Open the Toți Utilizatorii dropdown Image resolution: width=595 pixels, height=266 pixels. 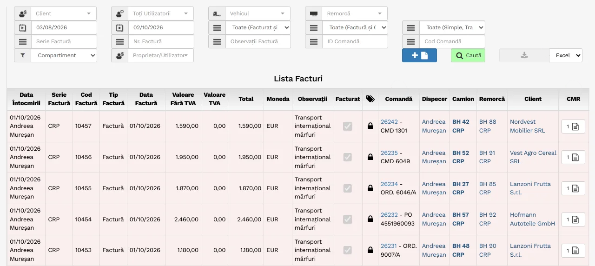pyautogui.click(x=161, y=13)
